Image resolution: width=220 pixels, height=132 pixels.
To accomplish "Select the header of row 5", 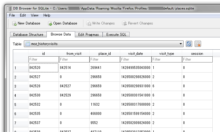I will (x=21, y=104).
